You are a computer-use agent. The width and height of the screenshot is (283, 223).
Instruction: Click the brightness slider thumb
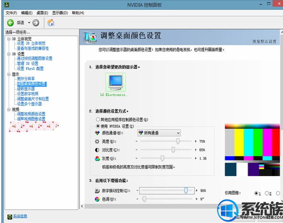178,141
